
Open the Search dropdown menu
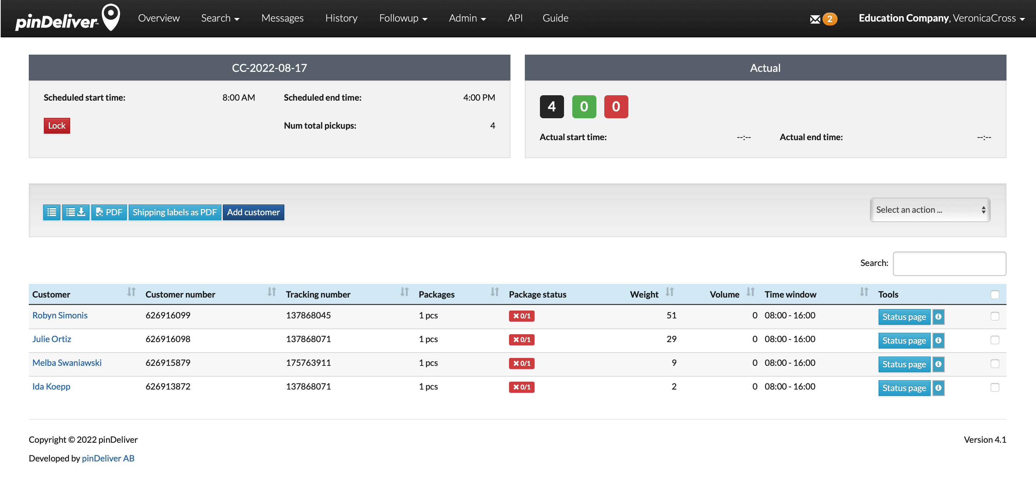(220, 18)
